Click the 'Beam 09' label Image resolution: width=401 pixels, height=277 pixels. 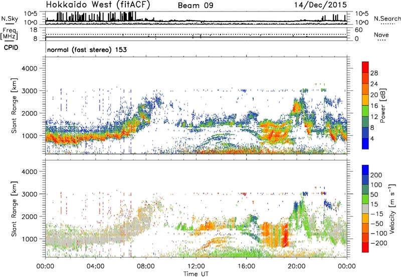click(x=195, y=5)
